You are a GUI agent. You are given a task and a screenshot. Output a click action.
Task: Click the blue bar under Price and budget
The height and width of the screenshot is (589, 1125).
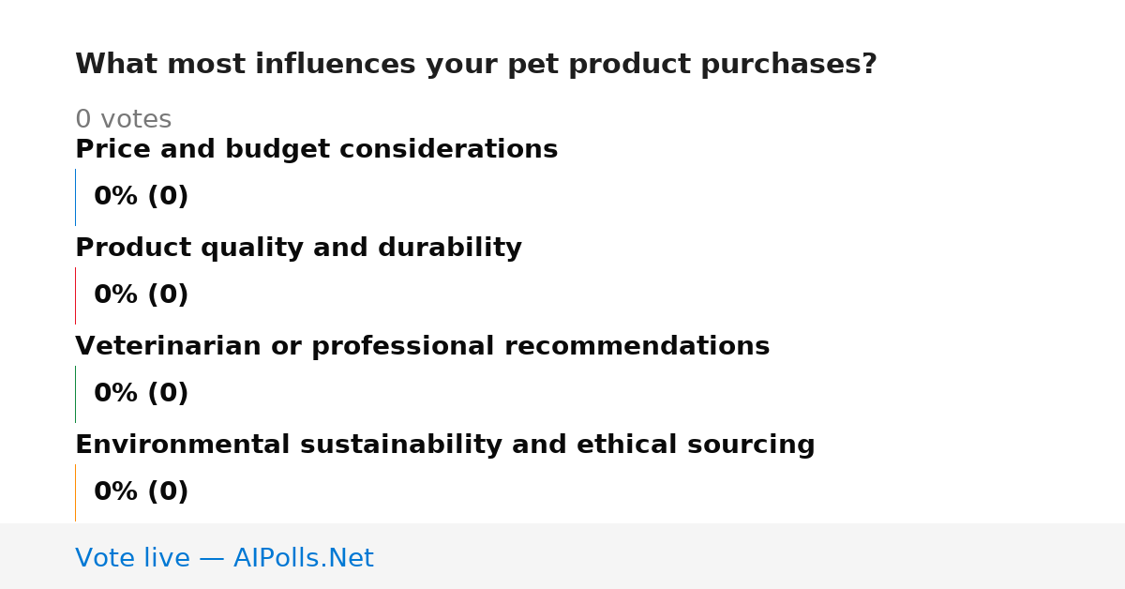click(x=75, y=197)
